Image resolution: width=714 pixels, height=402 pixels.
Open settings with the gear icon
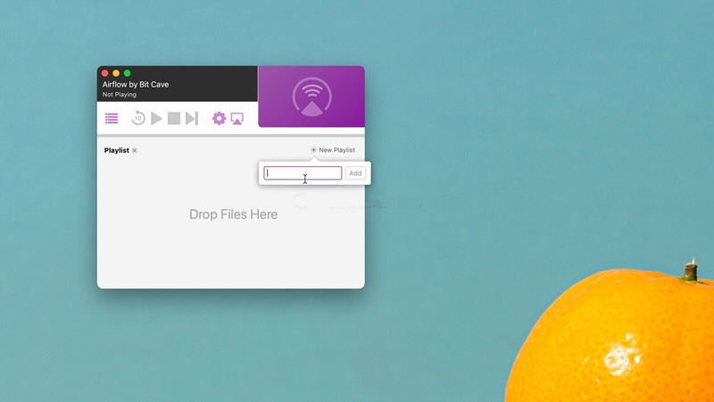pos(219,119)
